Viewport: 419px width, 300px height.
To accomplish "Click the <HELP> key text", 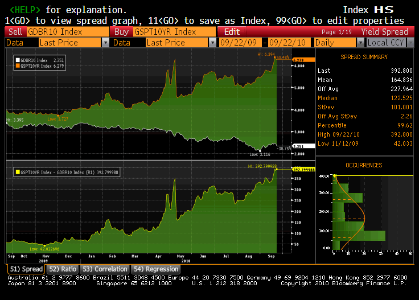I will [22, 10].
